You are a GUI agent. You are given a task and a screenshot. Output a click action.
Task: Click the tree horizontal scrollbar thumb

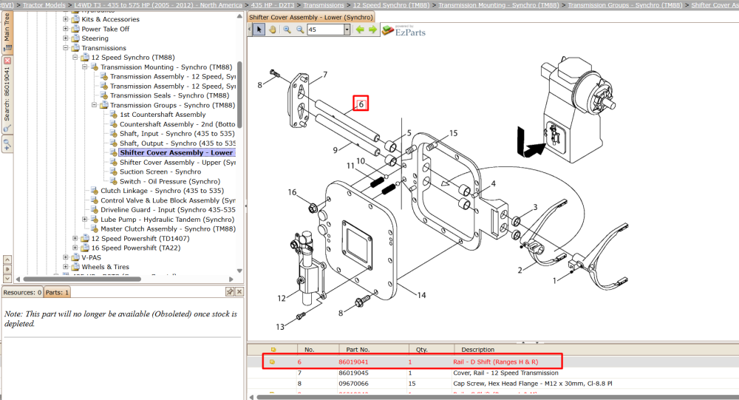(x=82, y=279)
